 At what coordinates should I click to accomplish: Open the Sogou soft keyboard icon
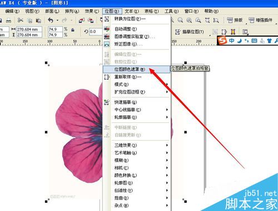254,40
